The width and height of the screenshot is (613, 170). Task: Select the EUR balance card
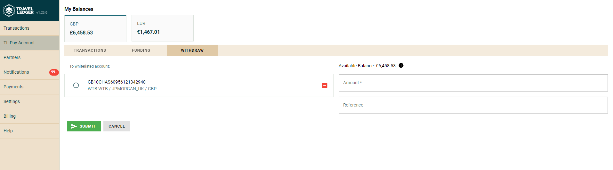click(162, 28)
